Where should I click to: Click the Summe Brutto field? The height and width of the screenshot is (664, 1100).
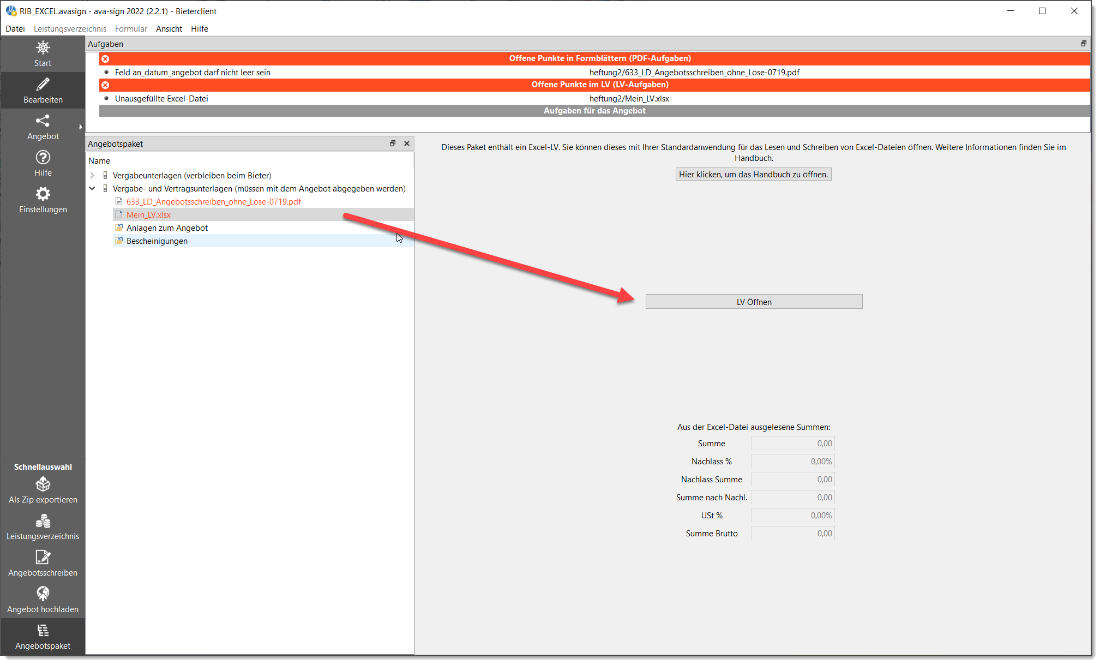coord(792,534)
